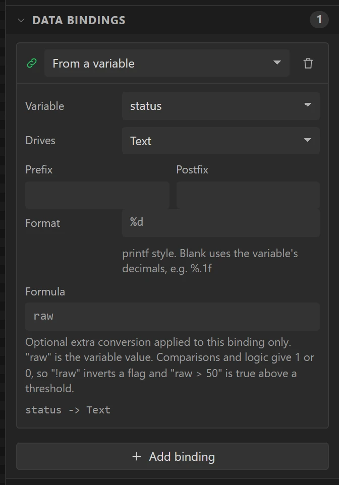Click the 'Postfix' field label
This screenshot has width=339, height=485.
click(x=192, y=169)
